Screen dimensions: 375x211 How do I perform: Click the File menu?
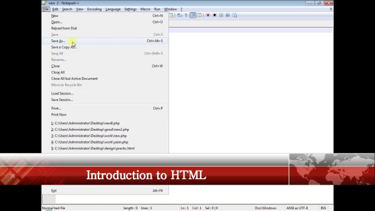[46, 9]
